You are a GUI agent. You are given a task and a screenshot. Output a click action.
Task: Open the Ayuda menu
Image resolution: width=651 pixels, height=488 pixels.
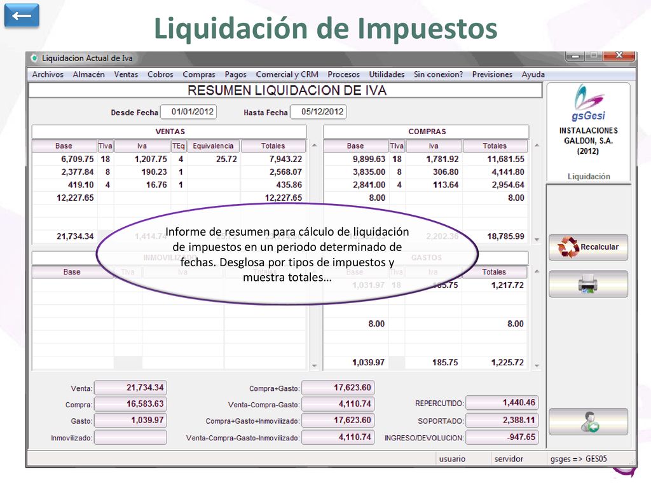coord(533,74)
